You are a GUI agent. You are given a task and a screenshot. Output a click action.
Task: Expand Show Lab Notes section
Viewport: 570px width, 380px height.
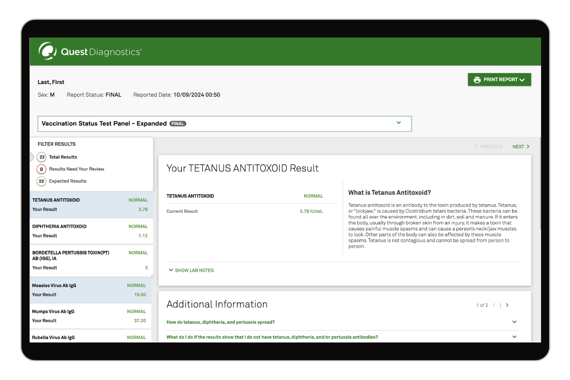click(190, 270)
